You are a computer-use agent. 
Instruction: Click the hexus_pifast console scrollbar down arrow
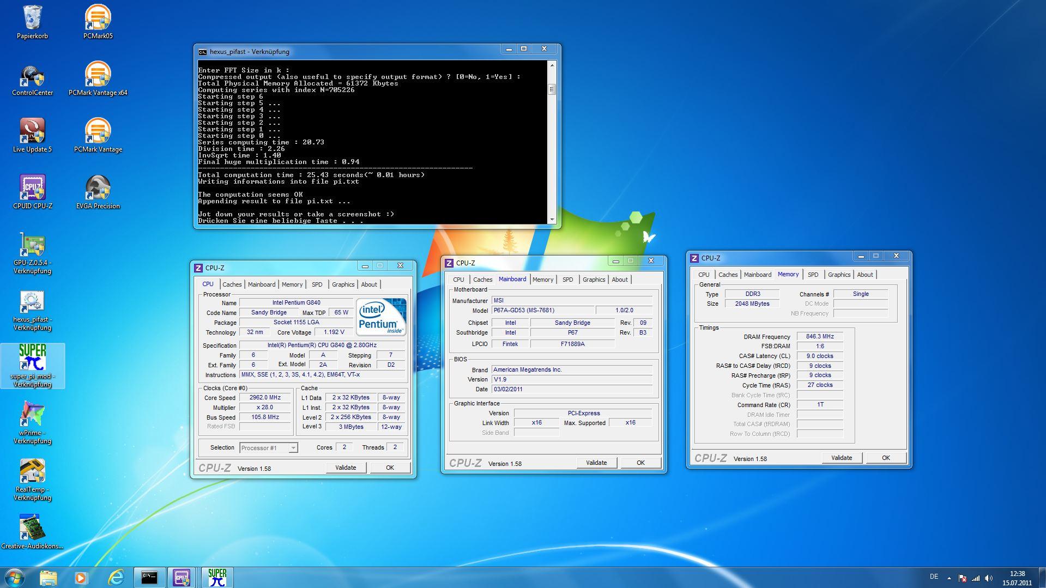click(x=552, y=220)
